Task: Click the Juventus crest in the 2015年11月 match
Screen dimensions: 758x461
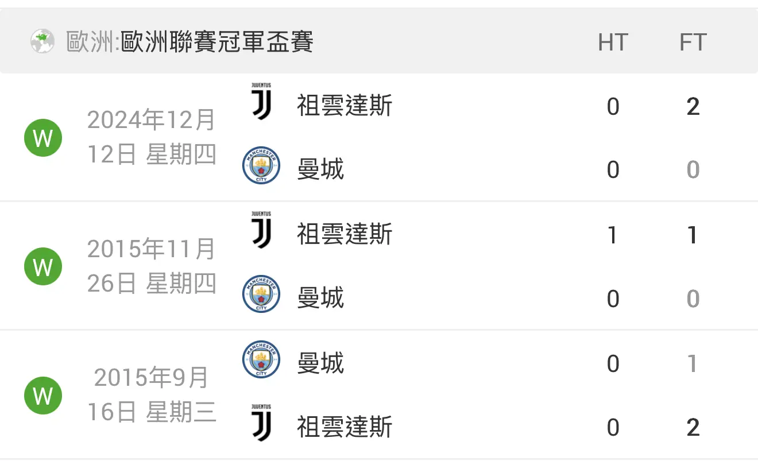Action: pos(261,230)
